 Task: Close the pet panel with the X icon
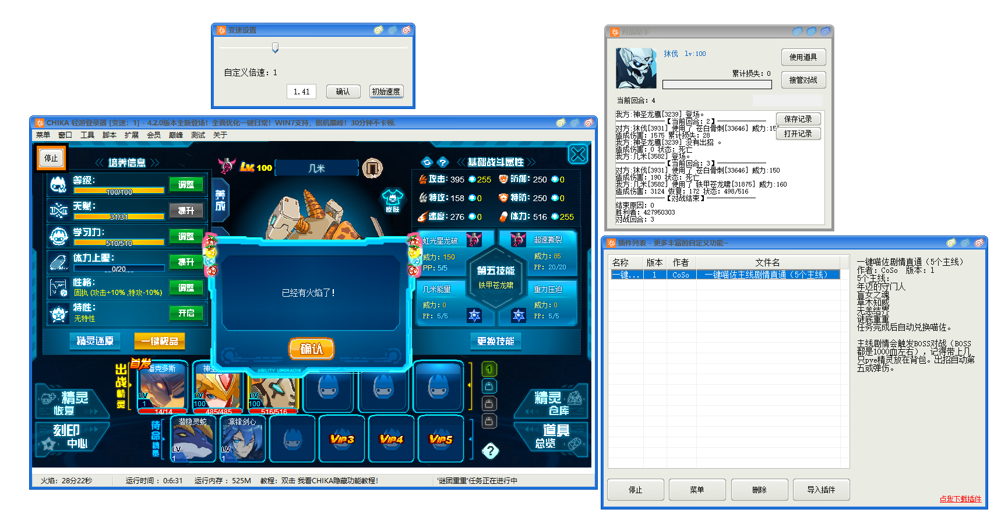[577, 154]
